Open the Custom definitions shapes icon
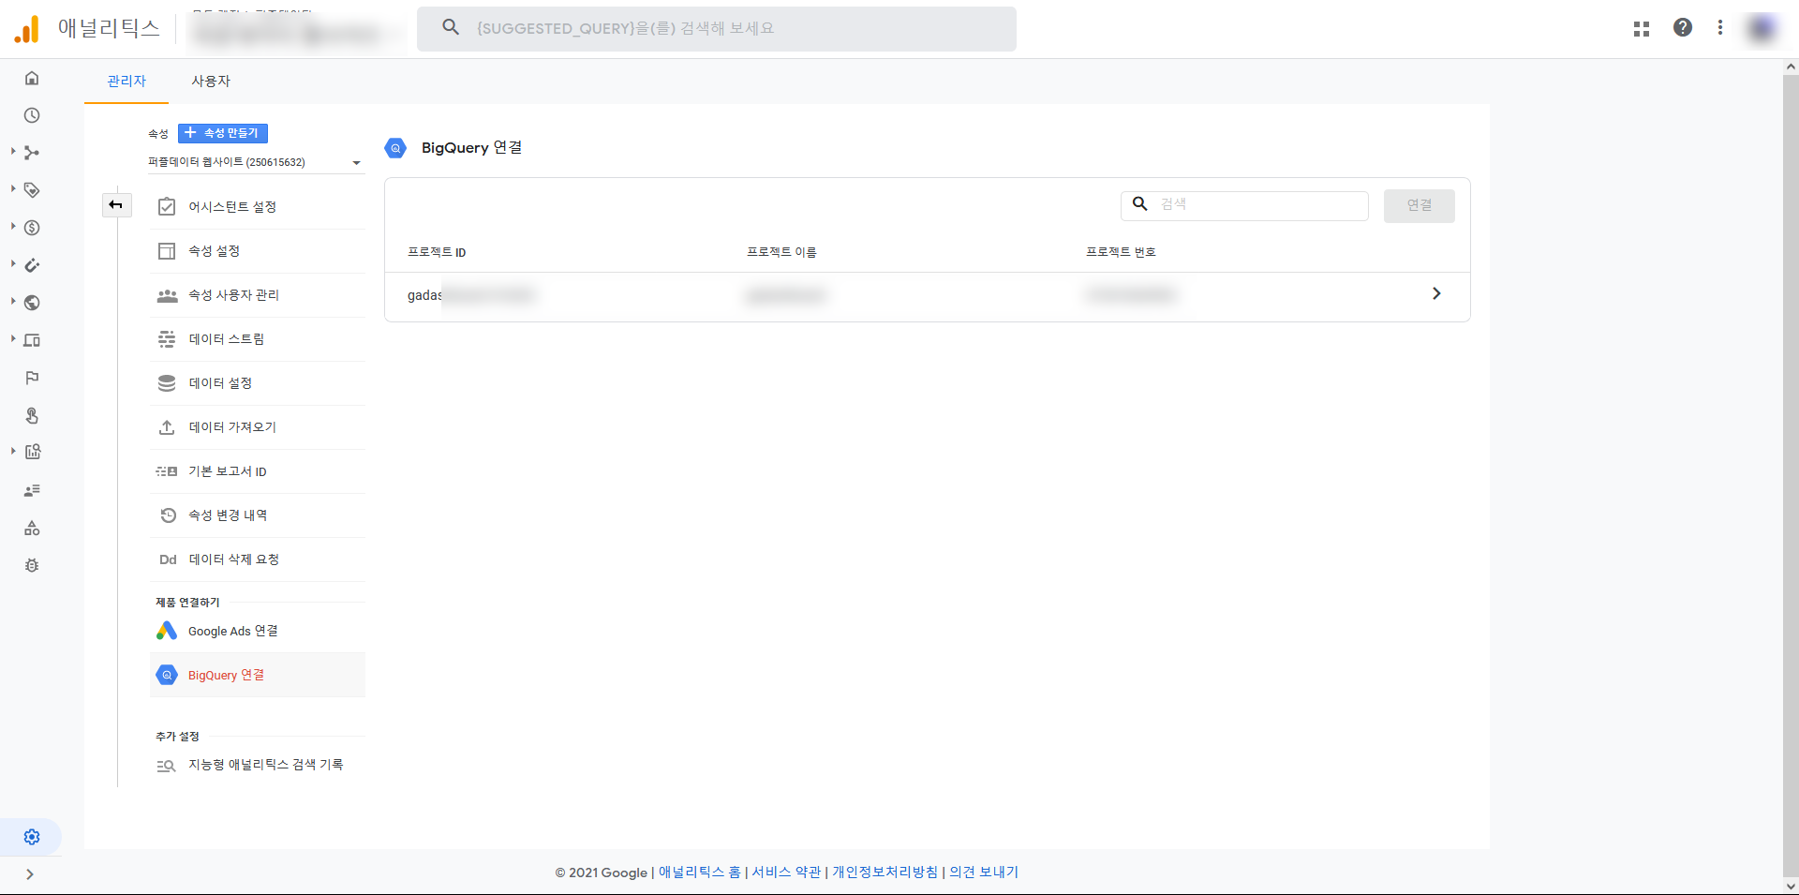This screenshot has height=895, width=1799. point(32,528)
